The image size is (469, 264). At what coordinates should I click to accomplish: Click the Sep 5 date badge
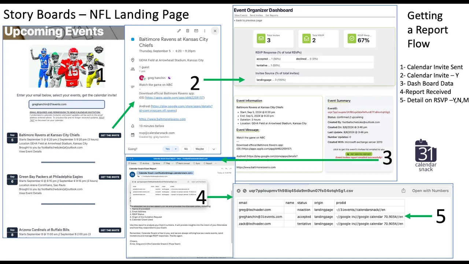(12, 138)
